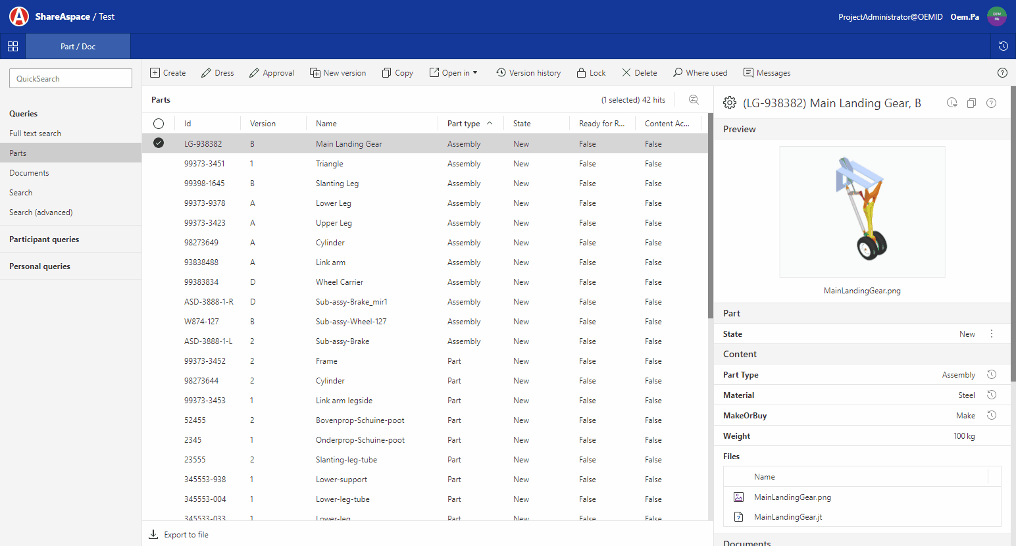Click the refresh icon in the top right bar
Image resolution: width=1016 pixels, height=546 pixels.
click(x=1002, y=47)
